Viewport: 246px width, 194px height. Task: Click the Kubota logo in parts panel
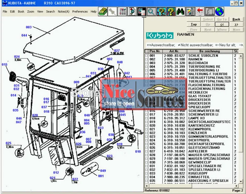[160, 36]
